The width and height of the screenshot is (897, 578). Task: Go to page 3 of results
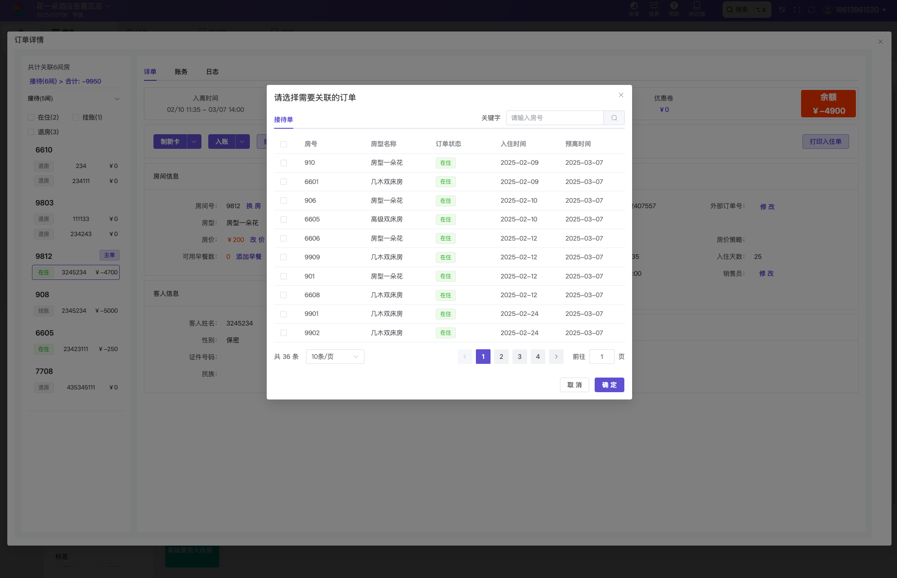point(519,357)
